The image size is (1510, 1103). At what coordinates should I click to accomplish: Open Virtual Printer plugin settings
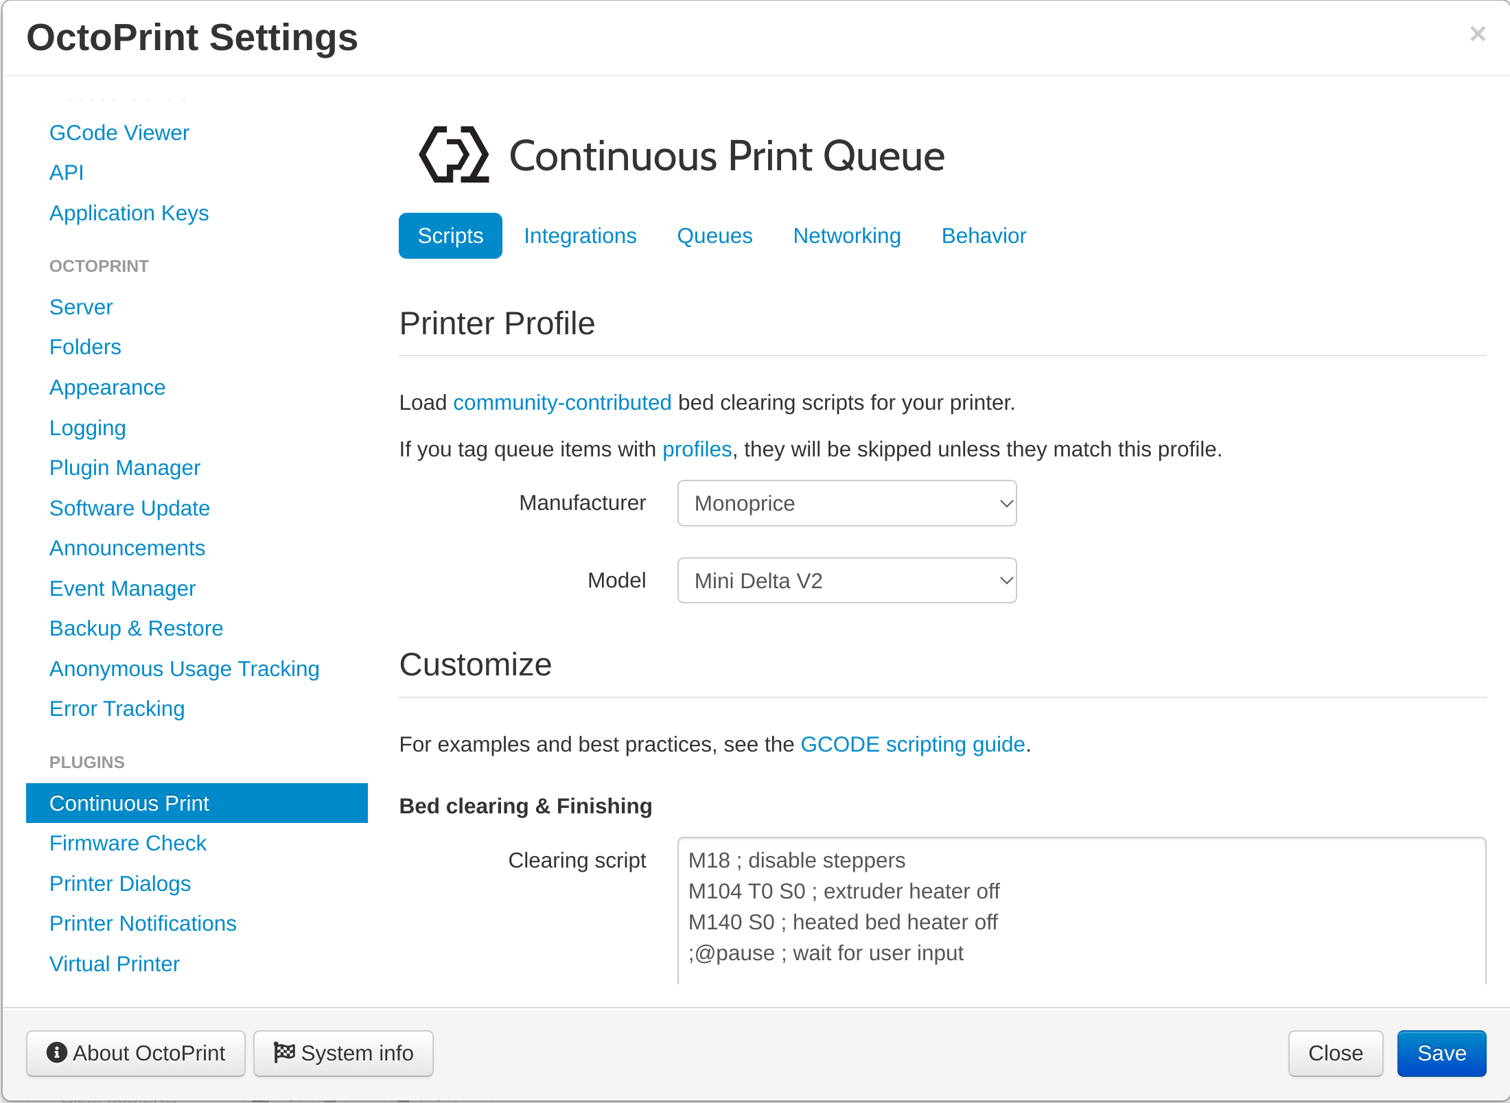pyautogui.click(x=115, y=964)
